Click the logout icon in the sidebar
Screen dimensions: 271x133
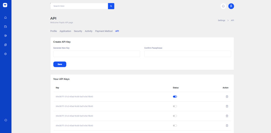[5, 120]
